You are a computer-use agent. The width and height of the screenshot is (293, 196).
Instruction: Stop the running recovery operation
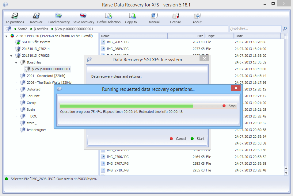[x=229, y=106]
